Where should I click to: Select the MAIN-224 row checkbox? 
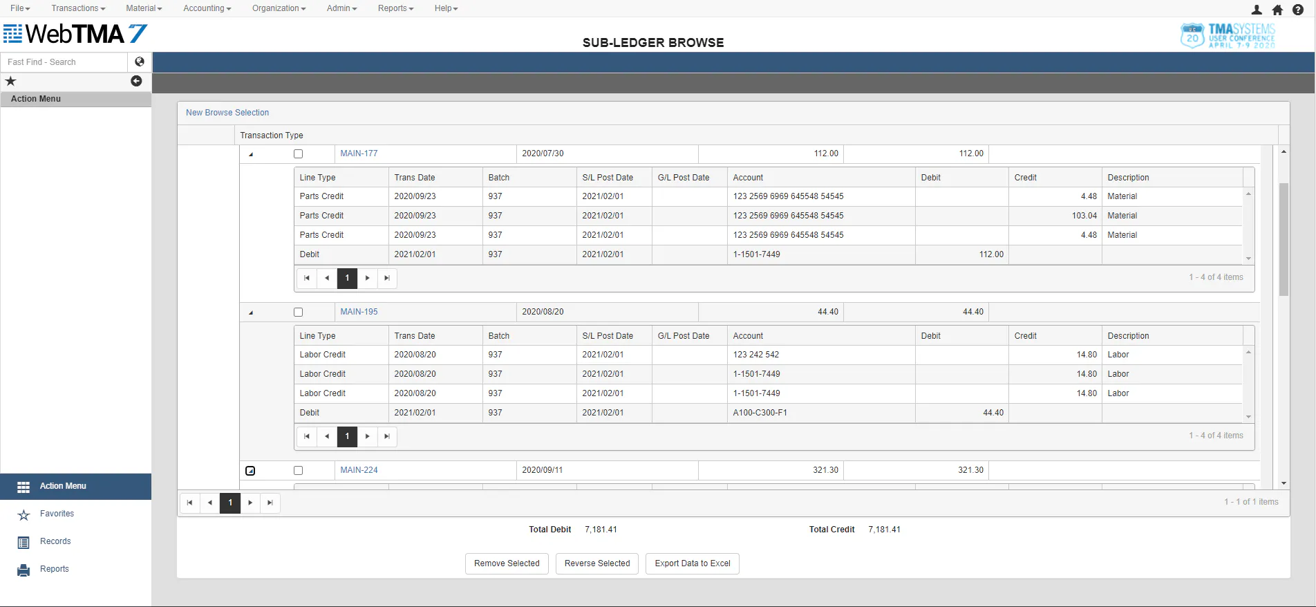coord(299,471)
